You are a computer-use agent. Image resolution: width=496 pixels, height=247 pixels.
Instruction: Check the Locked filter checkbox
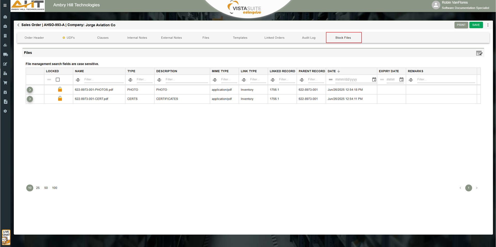(58, 80)
